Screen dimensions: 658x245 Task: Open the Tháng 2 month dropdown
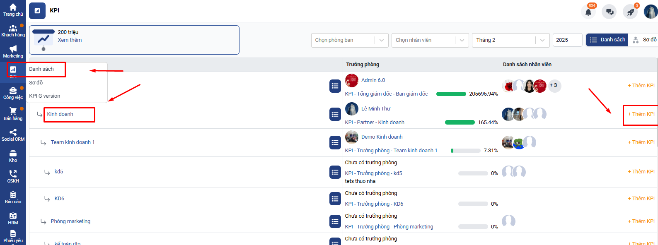coord(510,40)
